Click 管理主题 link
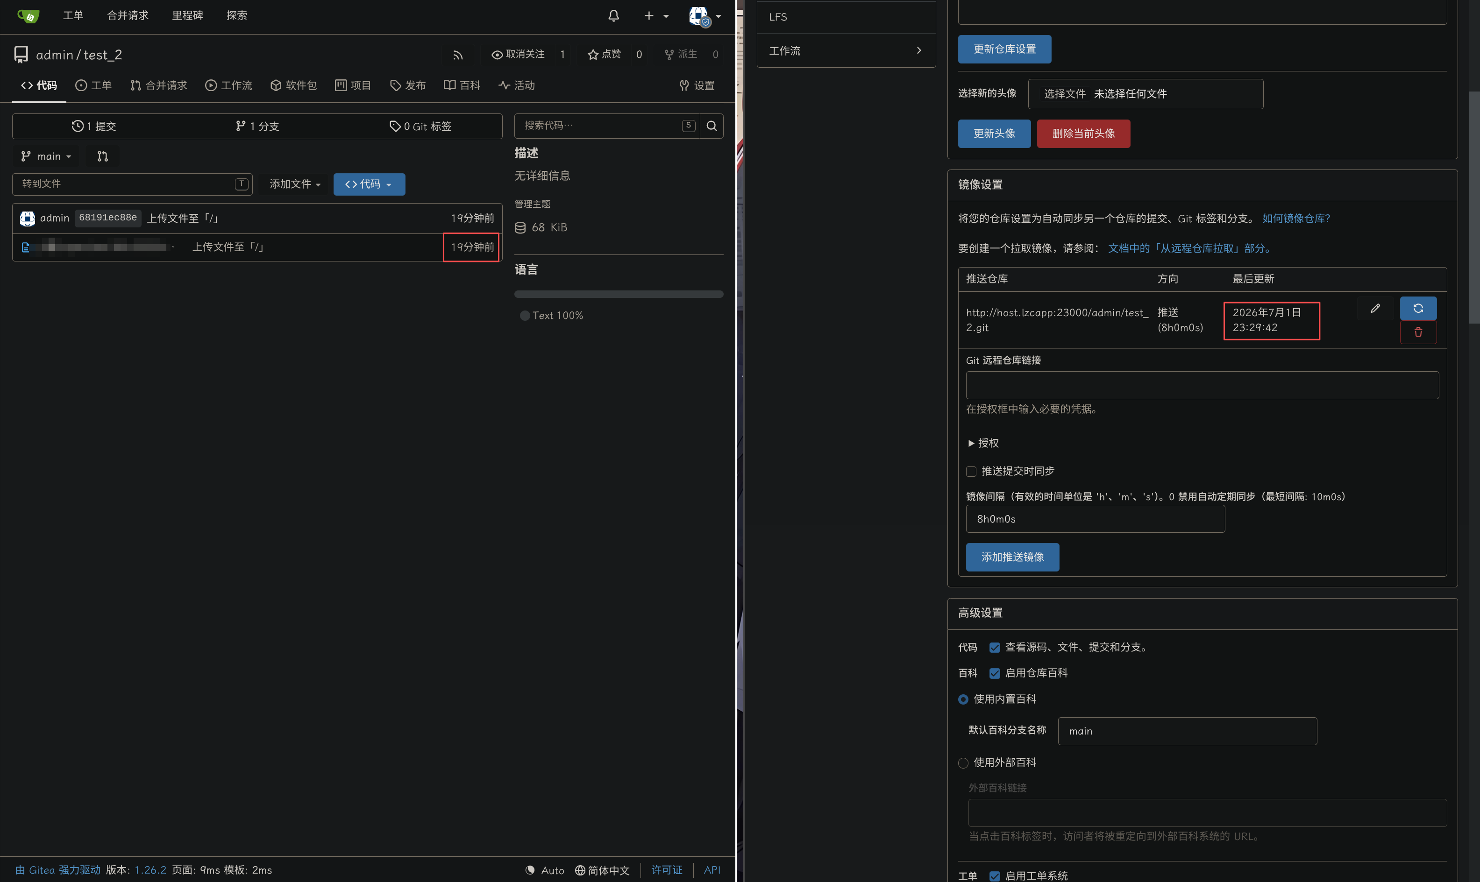The width and height of the screenshot is (1480, 882). (532, 204)
